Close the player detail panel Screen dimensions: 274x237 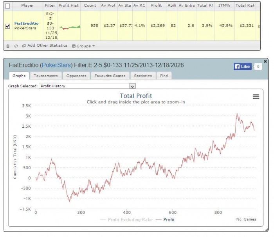[265, 62]
